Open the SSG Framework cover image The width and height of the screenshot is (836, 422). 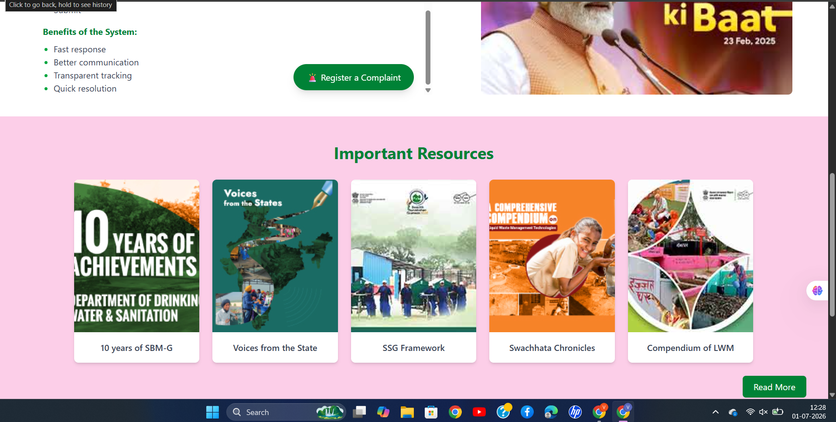(413, 256)
